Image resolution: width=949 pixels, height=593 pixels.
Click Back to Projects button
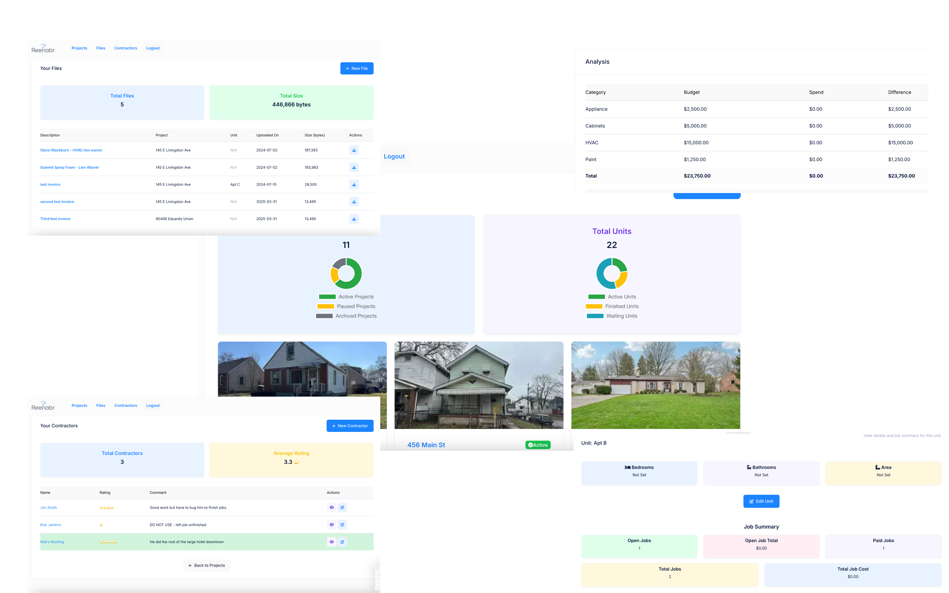(207, 566)
